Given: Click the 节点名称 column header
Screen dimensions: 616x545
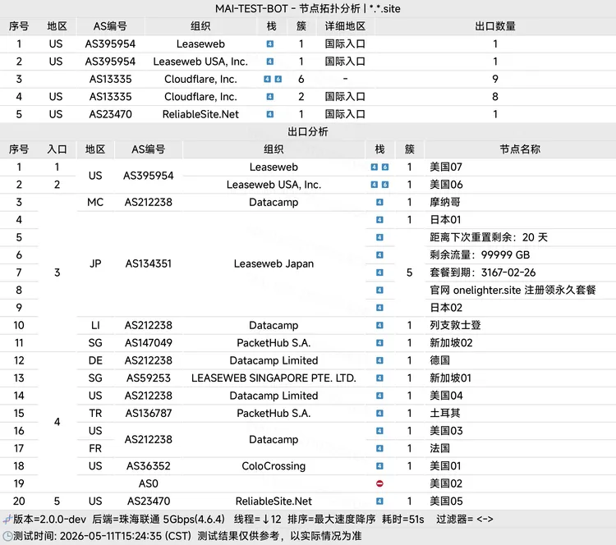Looking at the screenshot, I should [x=520, y=149].
